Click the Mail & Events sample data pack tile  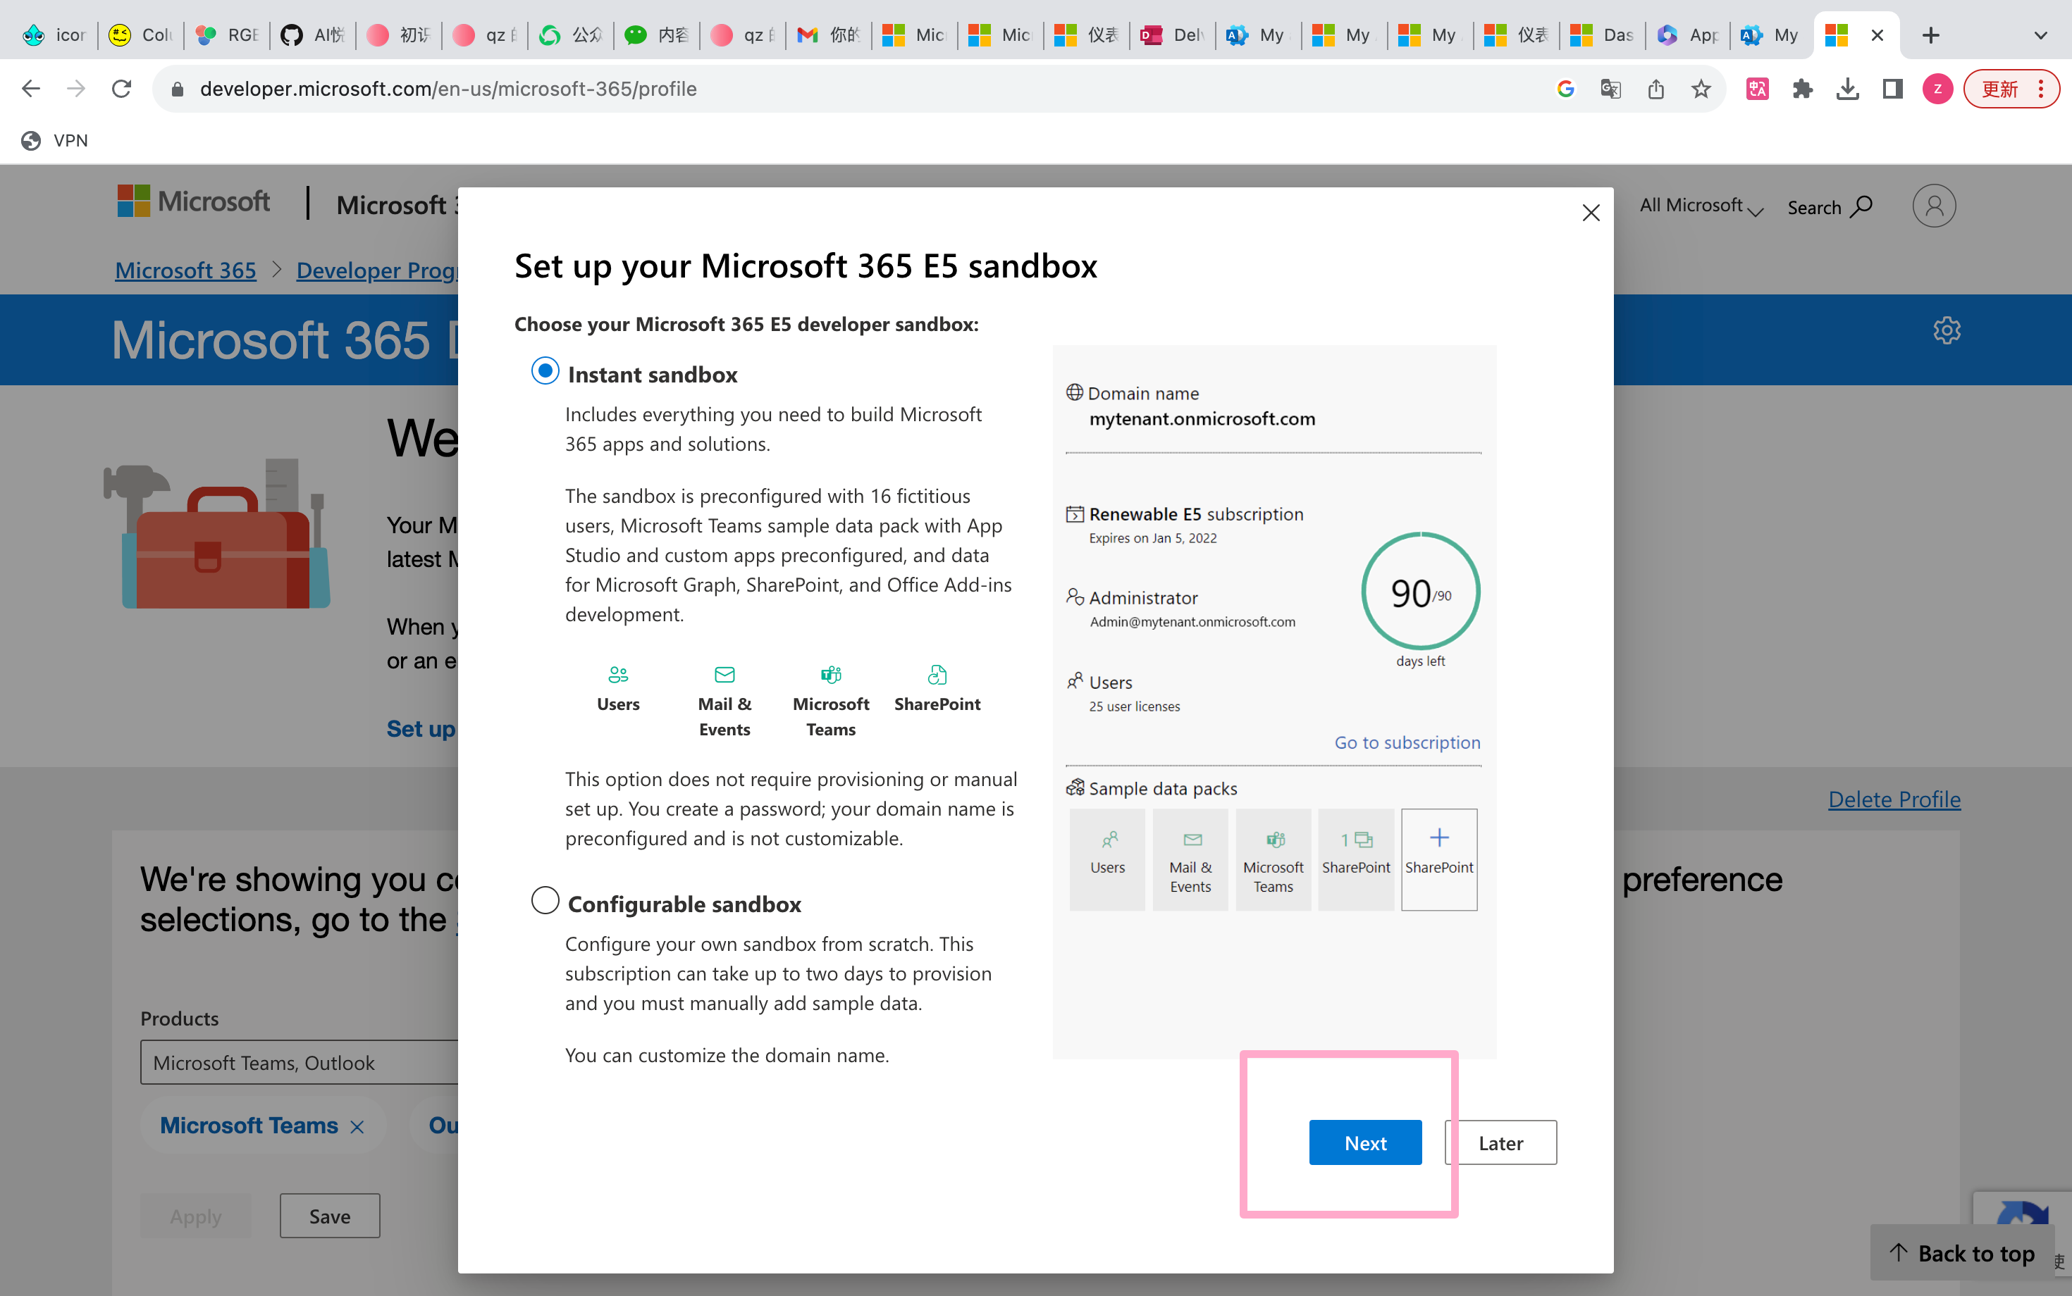(1190, 859)
